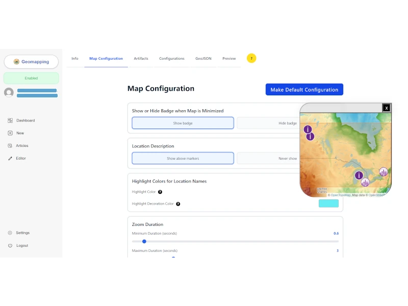Viewport: 408px width, 306px height.
Task: Choose Show above markers option
Action: point(183,158)
